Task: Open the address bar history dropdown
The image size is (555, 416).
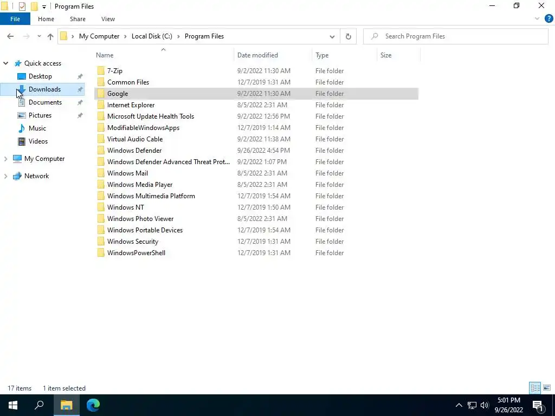Action: point(332,36)
